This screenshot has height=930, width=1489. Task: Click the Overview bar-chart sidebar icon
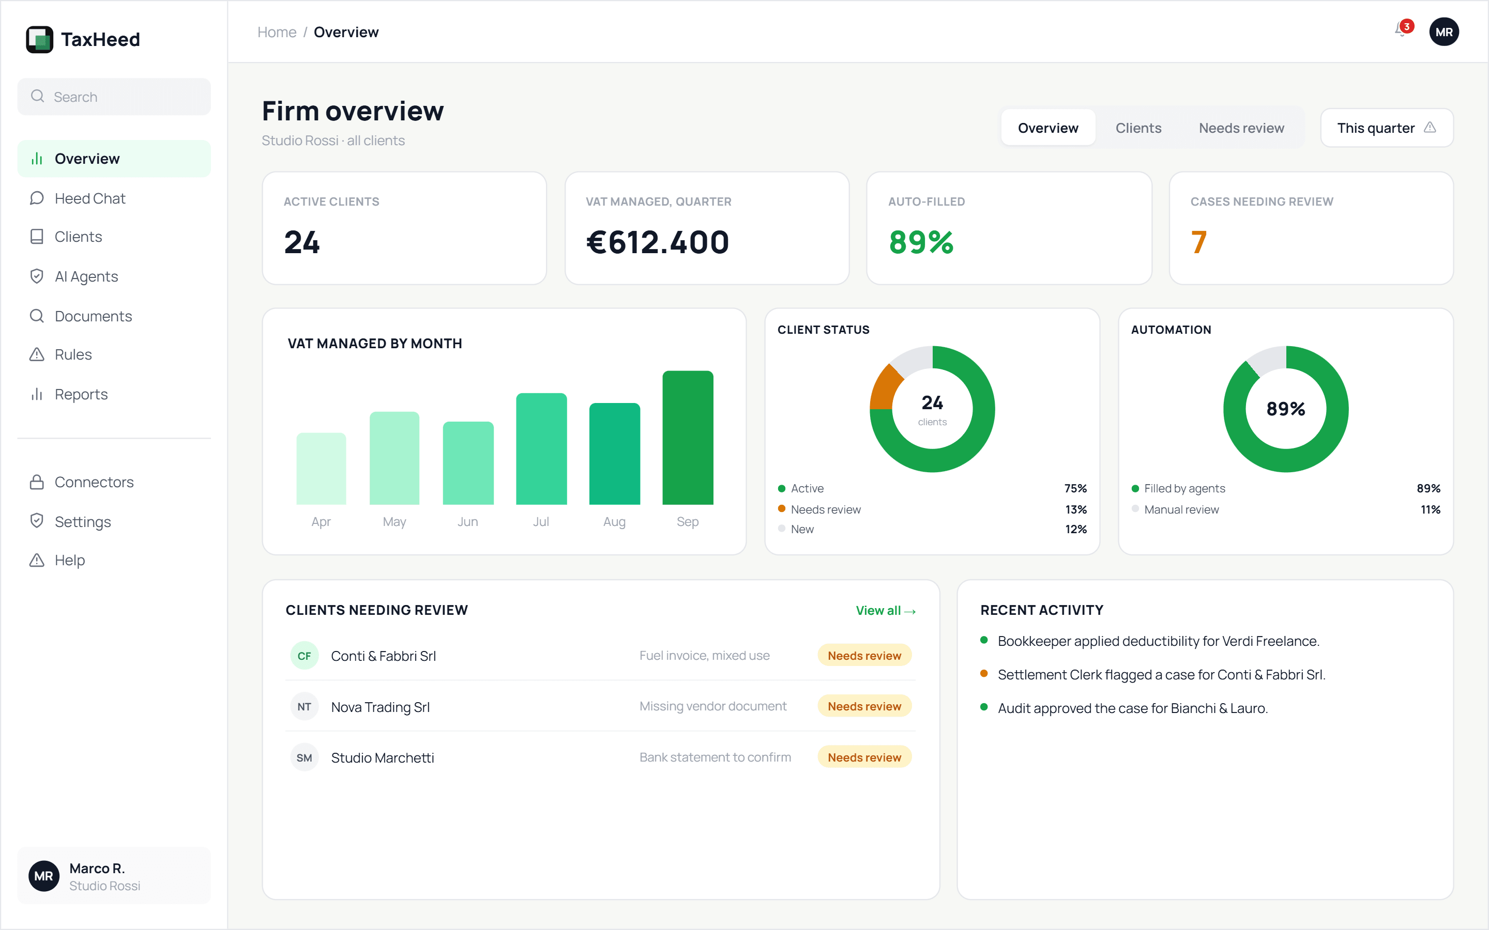click(37, 159)
